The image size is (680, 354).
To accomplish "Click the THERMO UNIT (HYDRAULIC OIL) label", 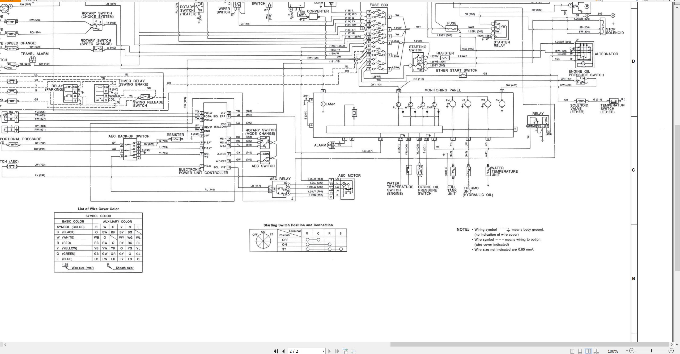I will [x=478, y=191].
